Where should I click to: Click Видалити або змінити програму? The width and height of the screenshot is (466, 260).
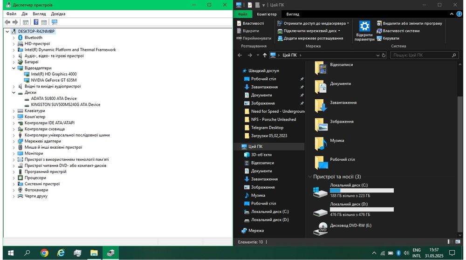(409, 23)
